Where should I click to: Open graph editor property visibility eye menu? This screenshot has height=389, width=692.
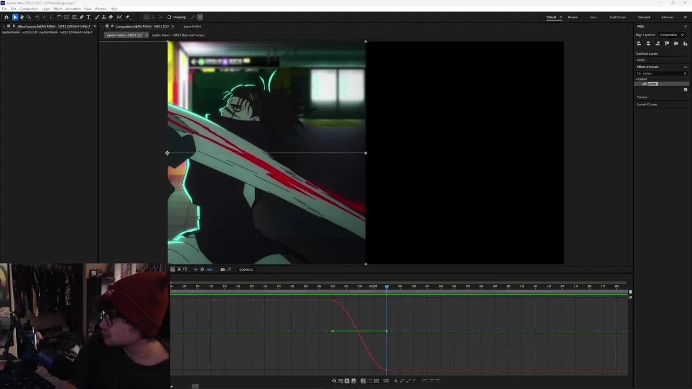coord(334,380)
